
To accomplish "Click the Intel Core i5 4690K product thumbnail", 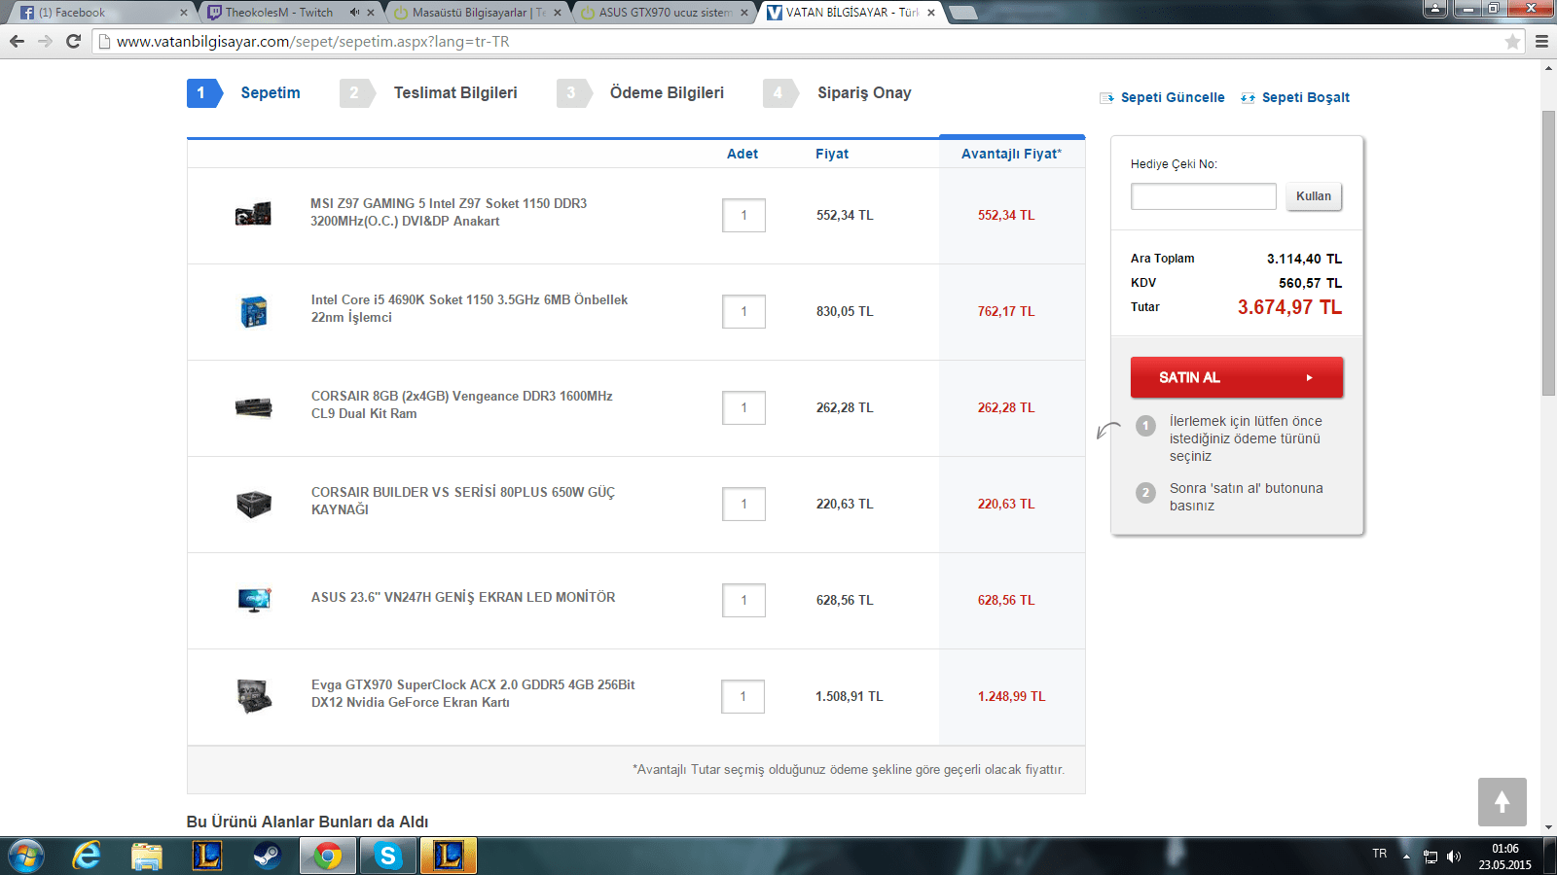I will 254,311.
